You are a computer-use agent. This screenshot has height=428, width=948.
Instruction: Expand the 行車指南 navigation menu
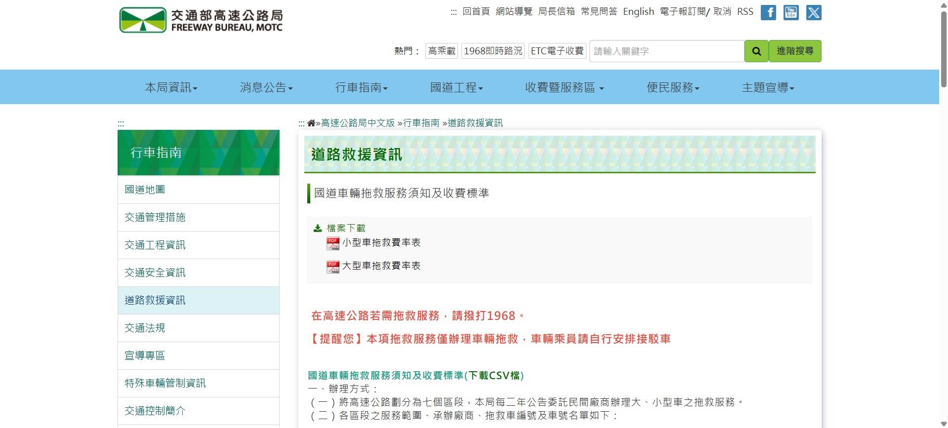(361, 88)
